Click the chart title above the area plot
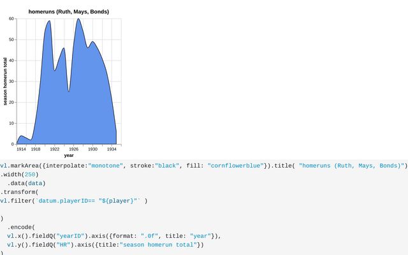This screenshot has height=255, width=408. coord(69,11)
